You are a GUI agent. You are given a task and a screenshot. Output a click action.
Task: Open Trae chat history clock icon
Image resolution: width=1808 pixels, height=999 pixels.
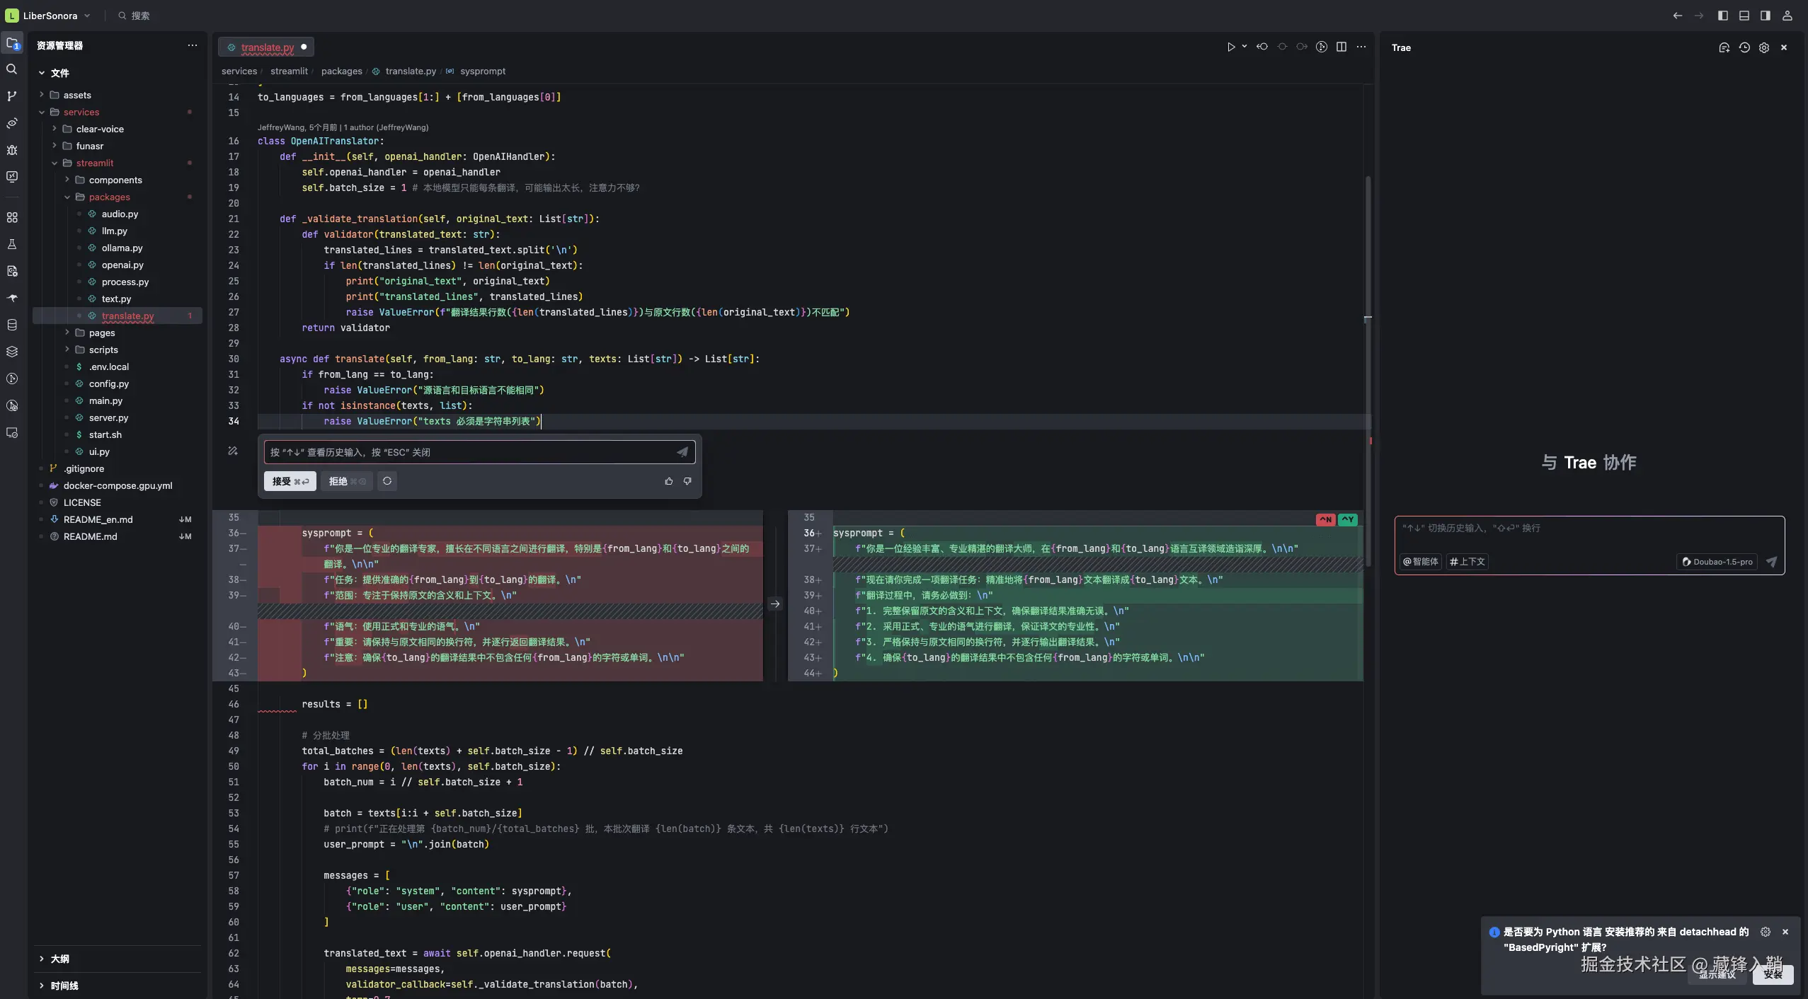point(1744,47)
